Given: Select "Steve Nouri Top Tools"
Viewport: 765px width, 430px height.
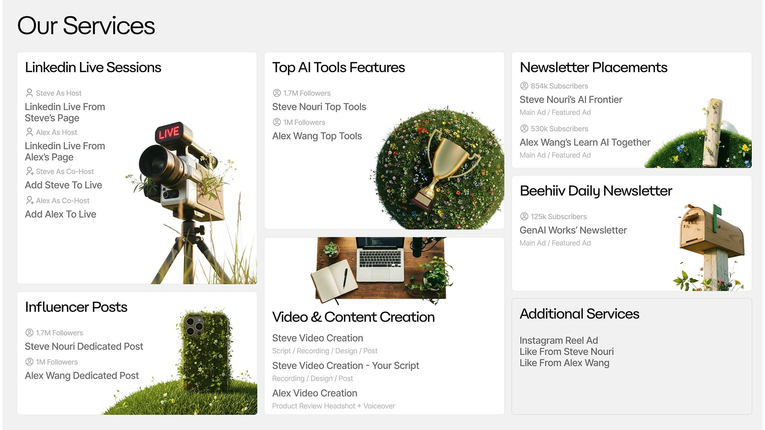Looking at the screenshot, I should pos(319,107).
